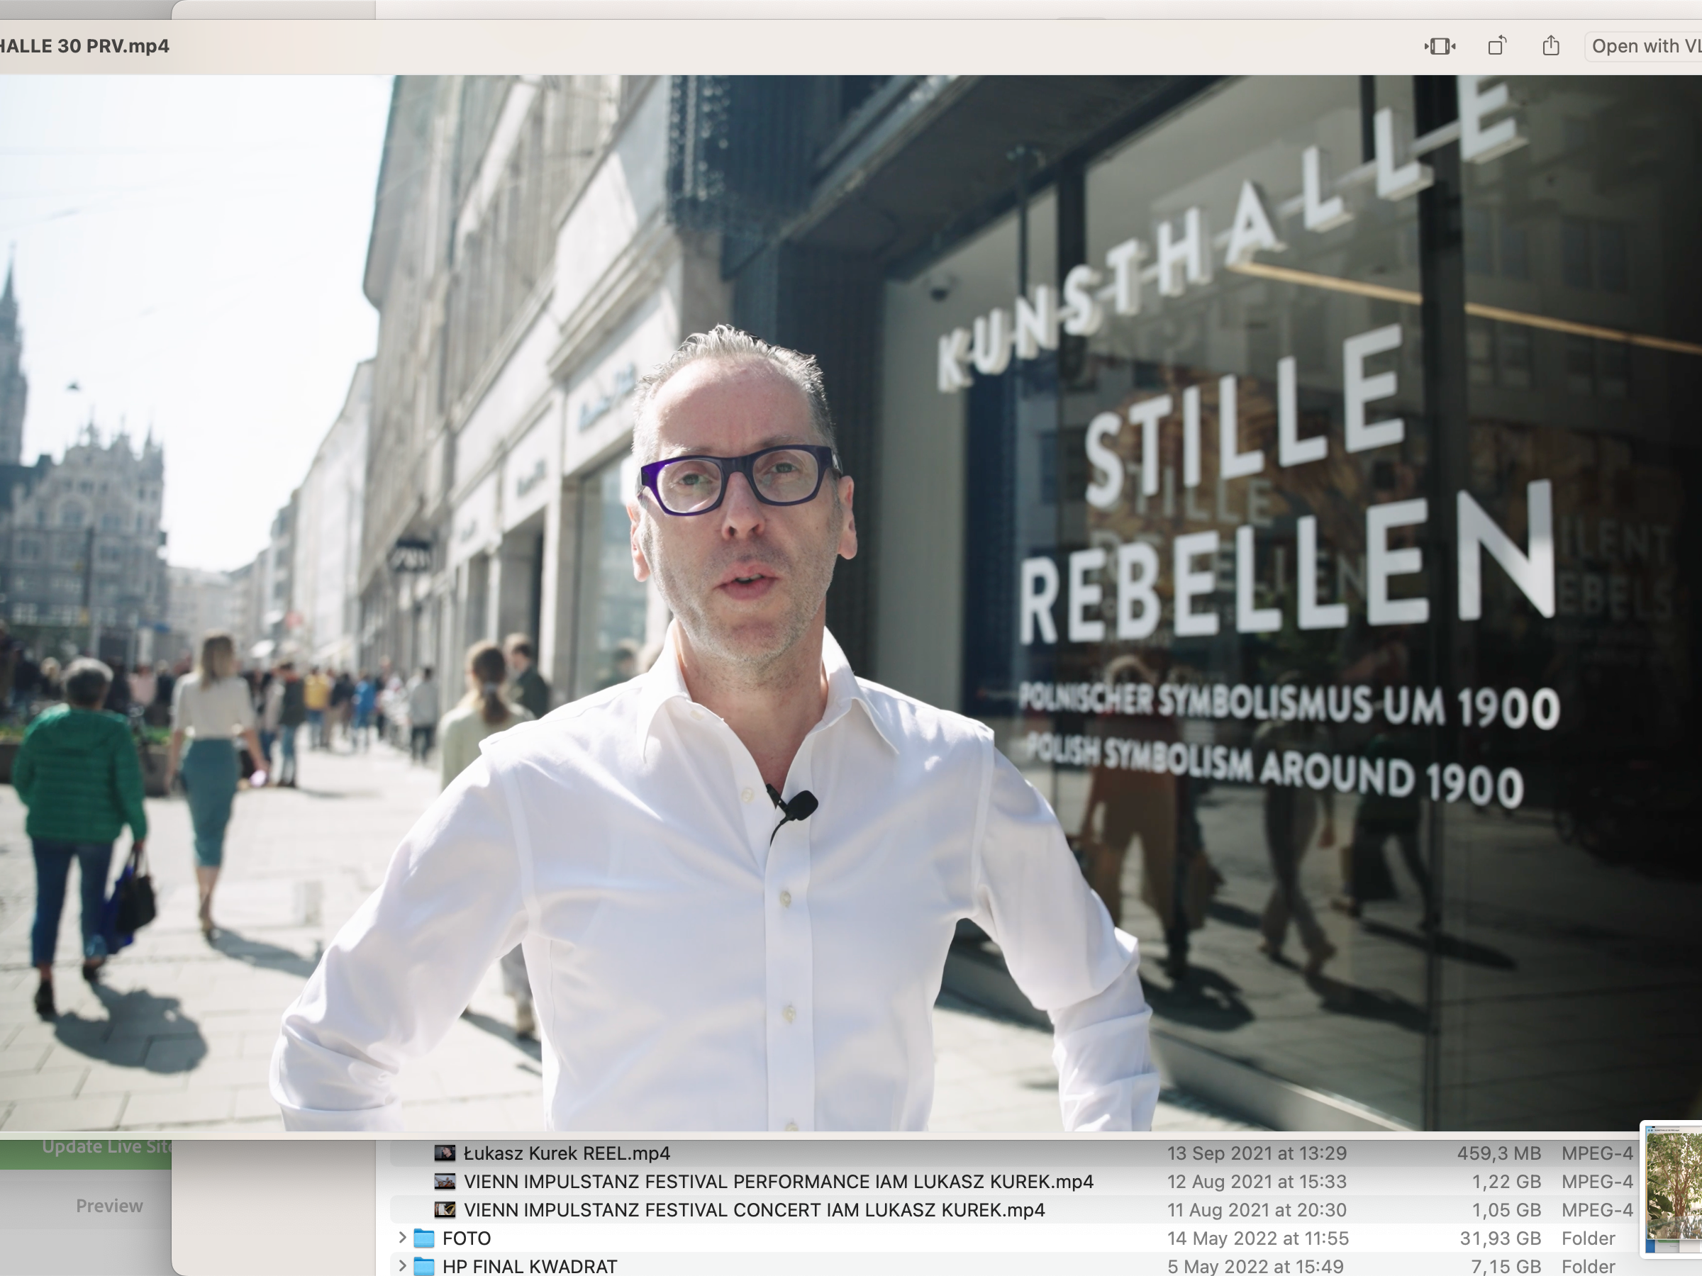
Task: Click the video preview to play or pause
Action: [x=846, y=600]
